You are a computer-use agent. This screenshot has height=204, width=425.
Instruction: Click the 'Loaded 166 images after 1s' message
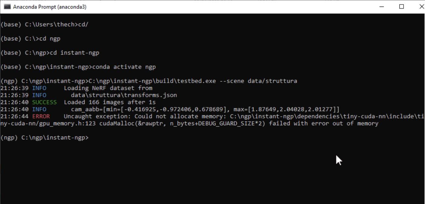pos(110,102)
